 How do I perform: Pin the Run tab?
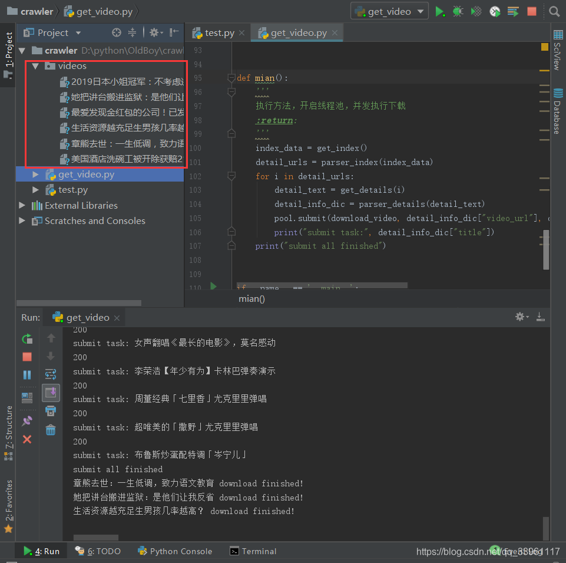pos(27,421)
